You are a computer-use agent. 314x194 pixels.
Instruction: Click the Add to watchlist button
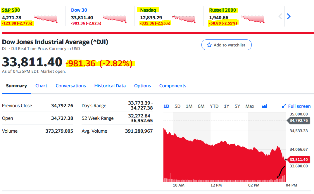(x=226, y=45)
